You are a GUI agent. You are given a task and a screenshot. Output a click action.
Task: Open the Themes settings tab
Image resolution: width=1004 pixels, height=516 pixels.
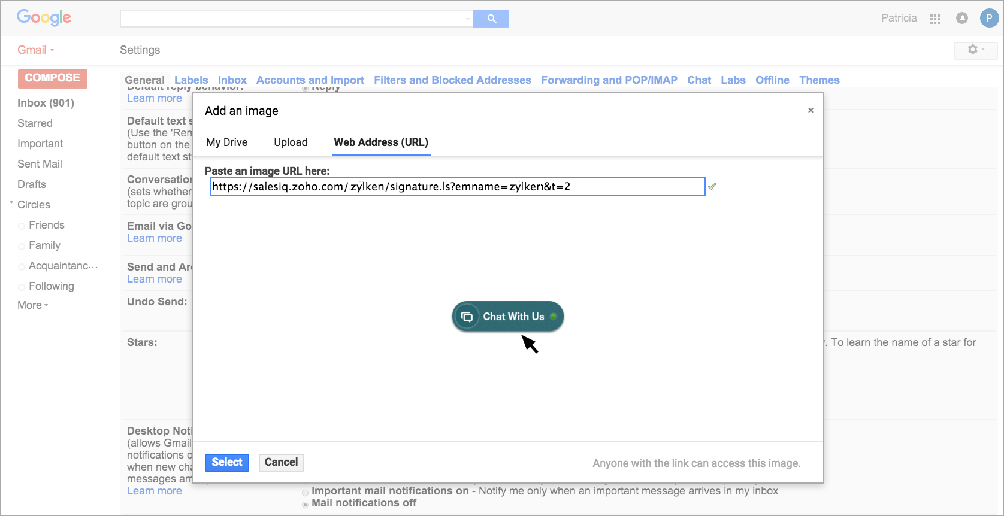pyautogui.click(x=819, y=80)
